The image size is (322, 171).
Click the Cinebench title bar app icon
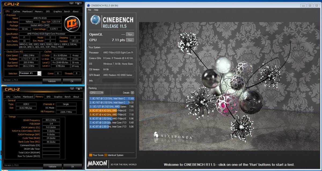(89, 5)
